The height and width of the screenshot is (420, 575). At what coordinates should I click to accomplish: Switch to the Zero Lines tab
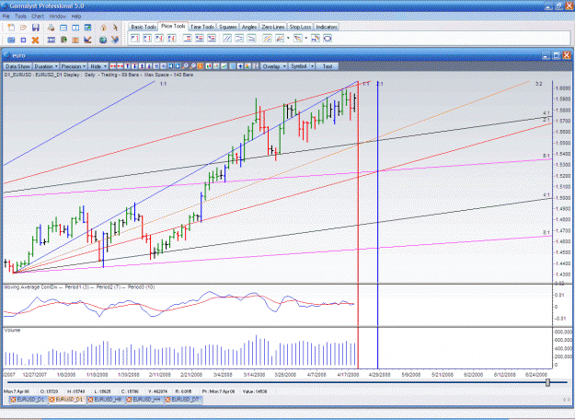click(273, 27)
